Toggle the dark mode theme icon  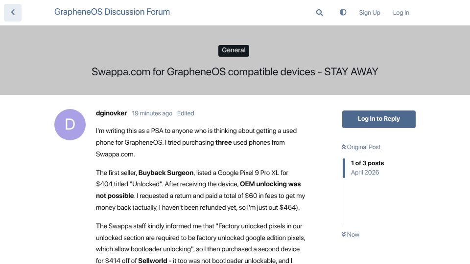(x=343, y=12)
